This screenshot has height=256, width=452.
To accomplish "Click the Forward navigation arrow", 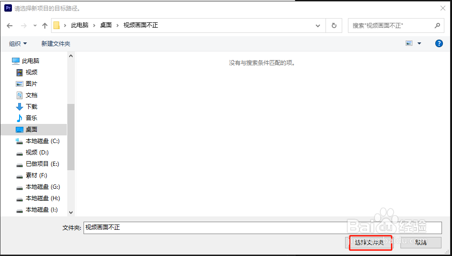I will click(24, 26).
